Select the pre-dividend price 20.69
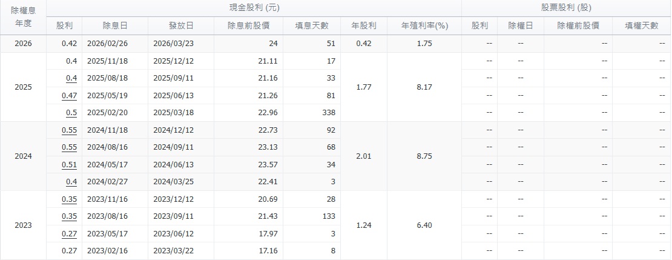The height and width of the screenshot is (260, 672). point(268,199)
